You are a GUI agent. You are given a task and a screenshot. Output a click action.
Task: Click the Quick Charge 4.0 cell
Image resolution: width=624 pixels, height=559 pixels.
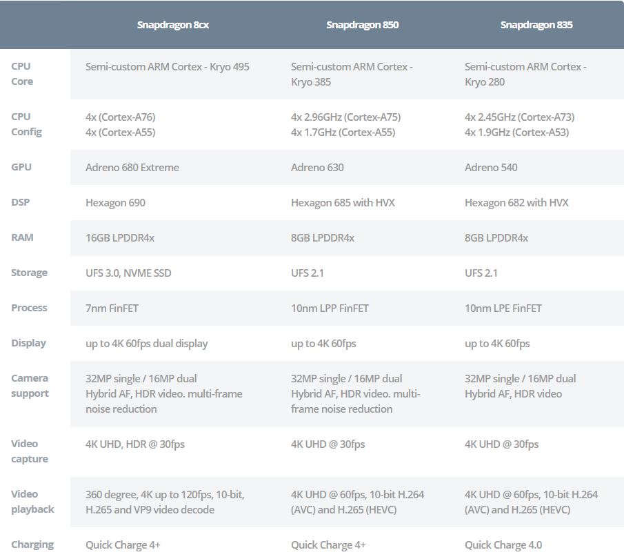[503, 545]
